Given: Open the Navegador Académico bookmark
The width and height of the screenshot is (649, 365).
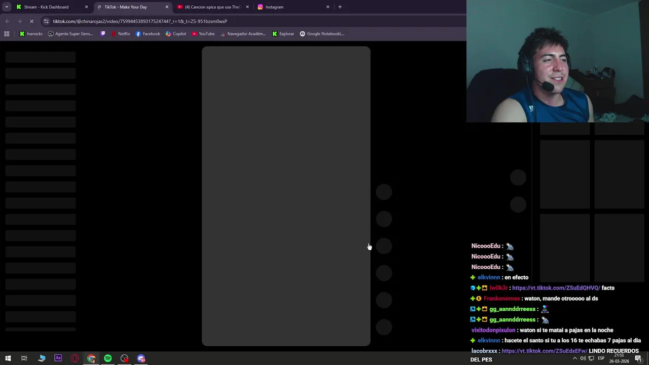Looking at the screenshot, I should [243, 34].
